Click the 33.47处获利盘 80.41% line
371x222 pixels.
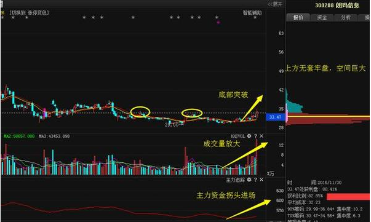tap(313, 189)
